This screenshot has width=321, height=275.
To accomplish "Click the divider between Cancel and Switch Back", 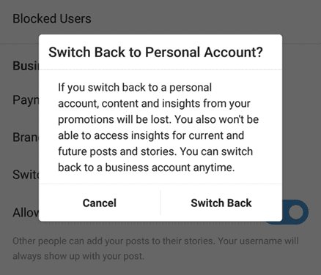I will click(160, 203).
